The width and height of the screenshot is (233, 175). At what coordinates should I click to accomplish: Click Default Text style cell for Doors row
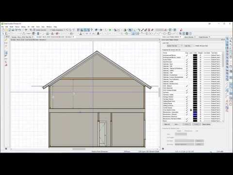click(x=216, y=121)
